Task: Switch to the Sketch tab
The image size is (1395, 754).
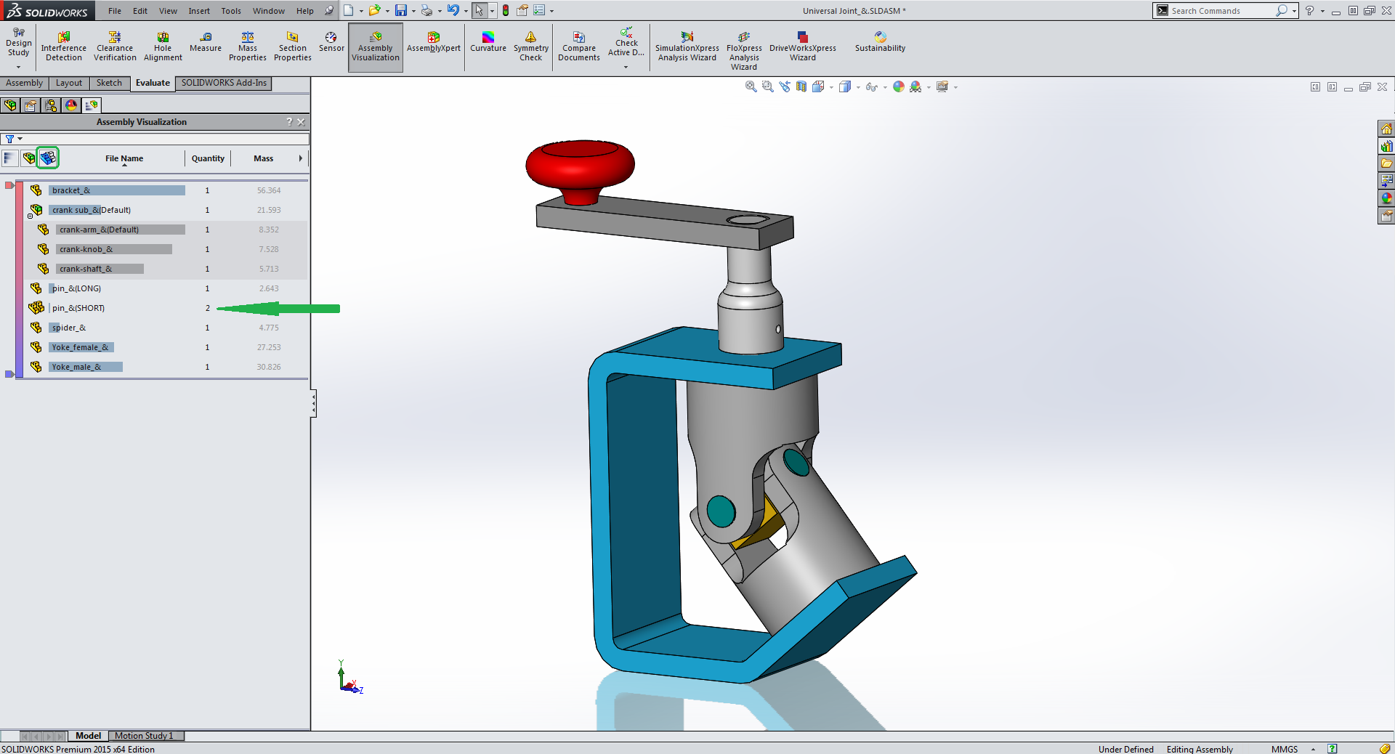Action: pos(109,83)
